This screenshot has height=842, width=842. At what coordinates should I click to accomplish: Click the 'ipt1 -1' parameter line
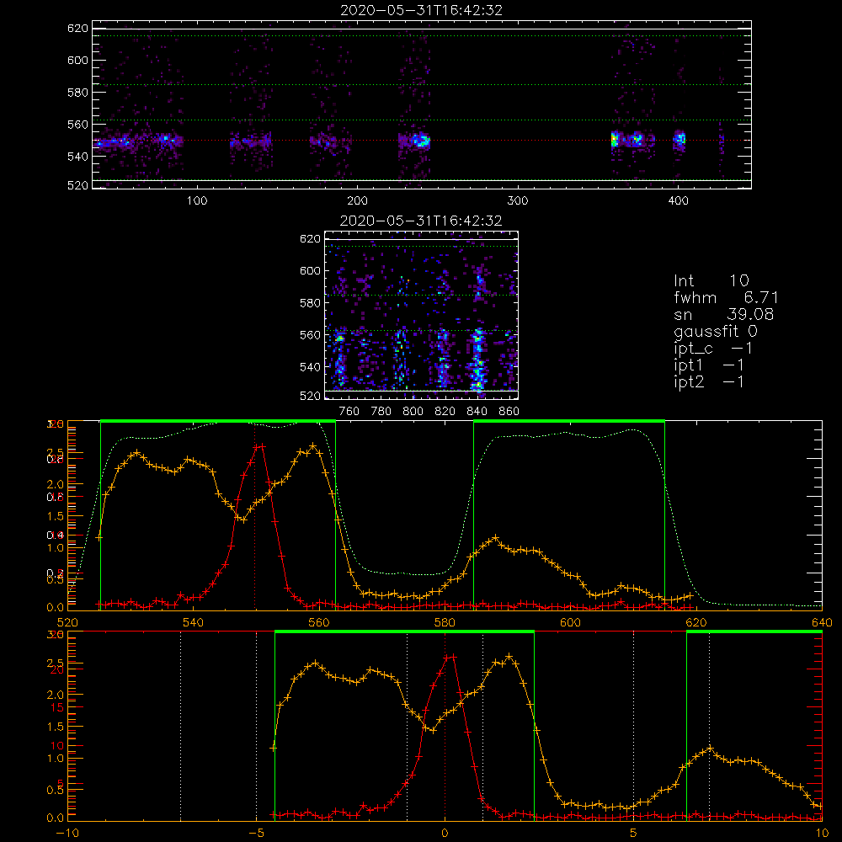(709, 365)
